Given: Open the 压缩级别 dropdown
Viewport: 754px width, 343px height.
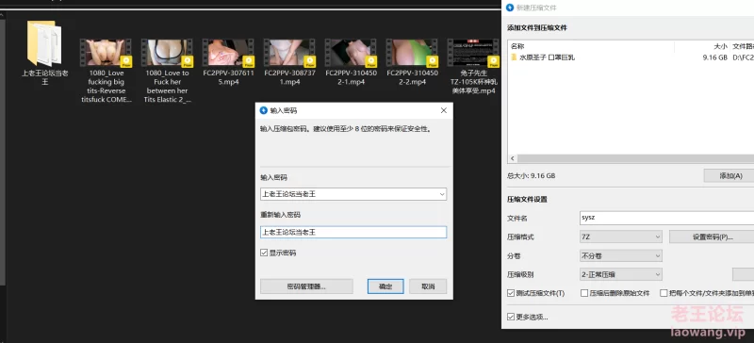Looking at the screenshot, I should coord(621,275).
